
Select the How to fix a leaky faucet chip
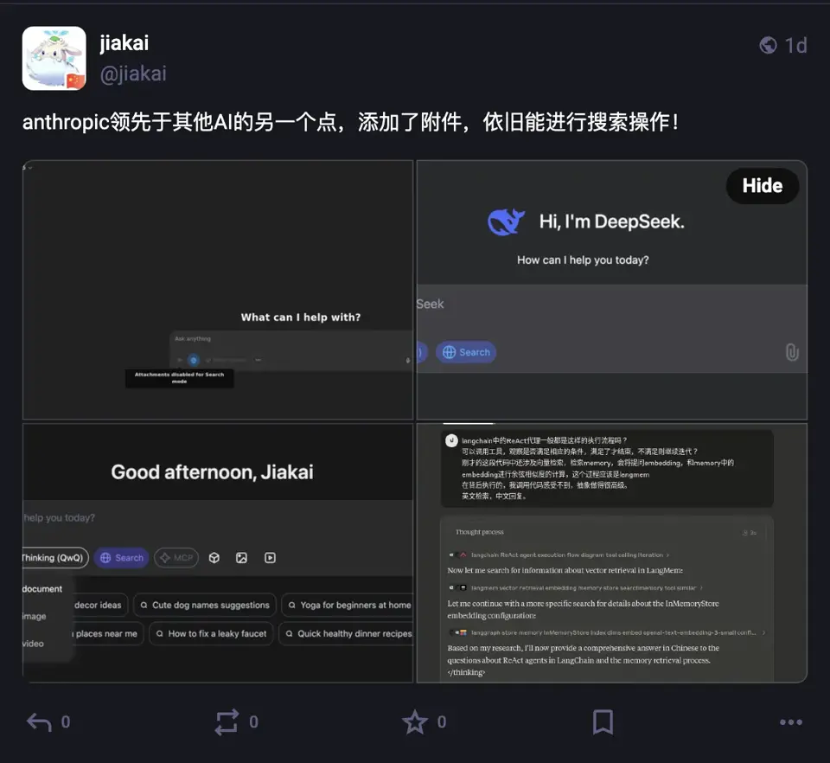[211, 633]
